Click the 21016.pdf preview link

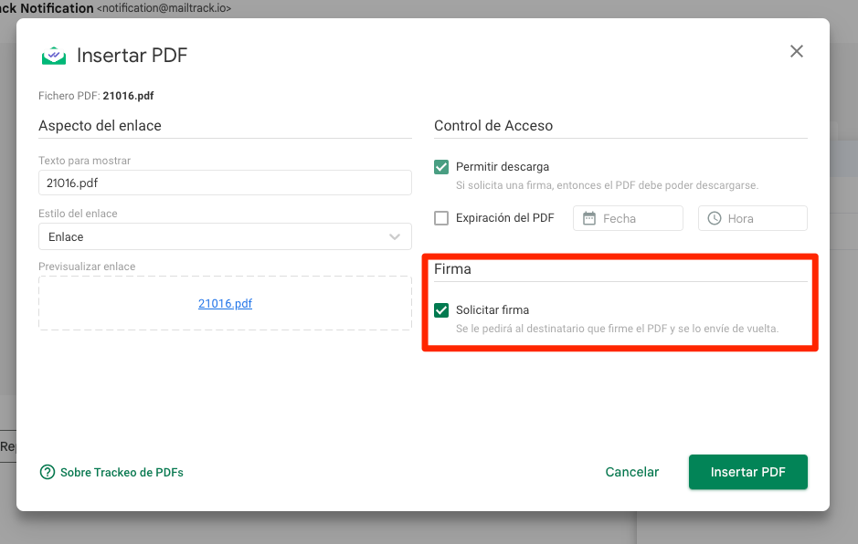tap(225, 303)
